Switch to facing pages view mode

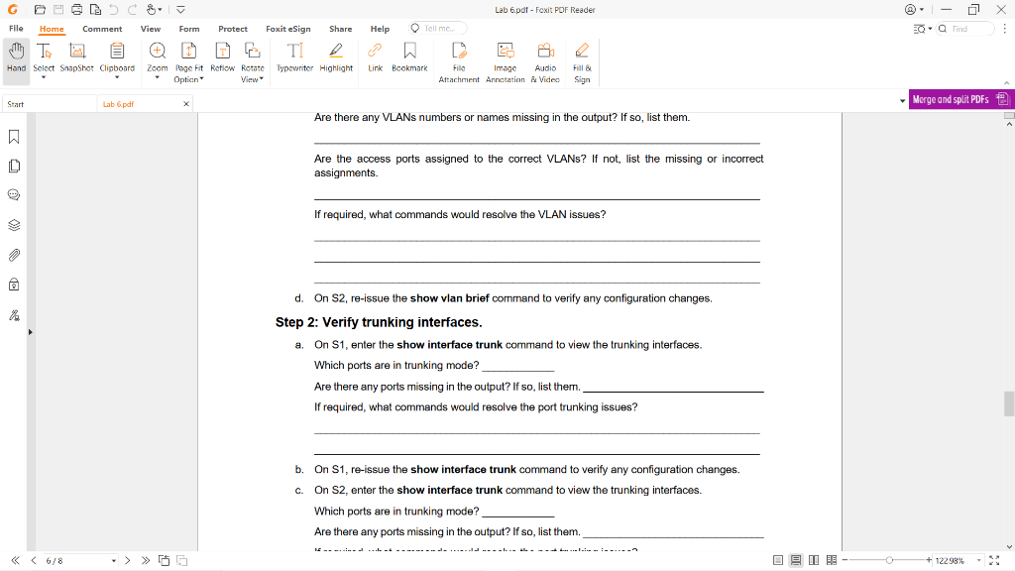(813, 560)
